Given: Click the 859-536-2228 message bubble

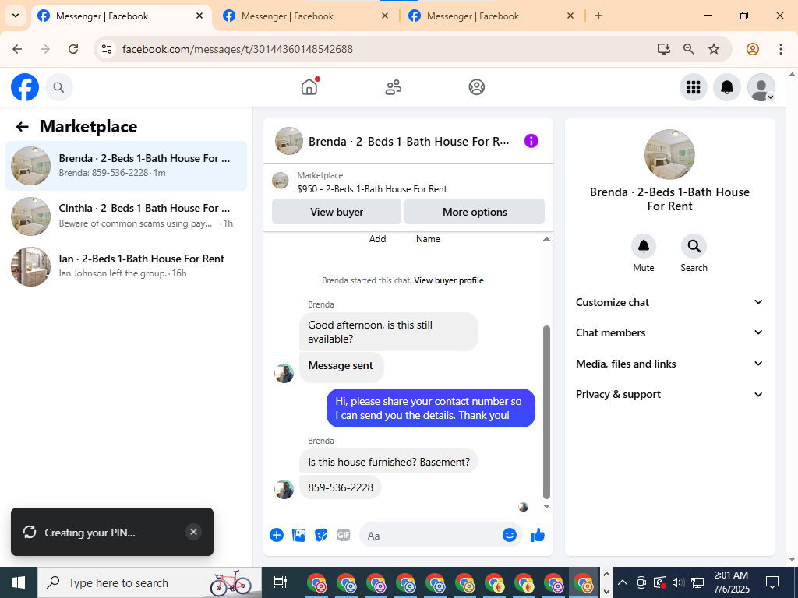Looking at the screenshot, I should (341, 487).
